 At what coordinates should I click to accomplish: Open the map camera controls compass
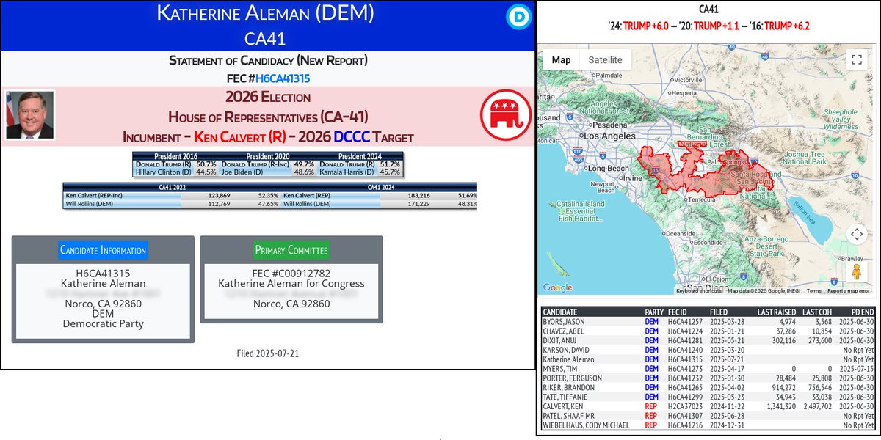click(856, 235)
